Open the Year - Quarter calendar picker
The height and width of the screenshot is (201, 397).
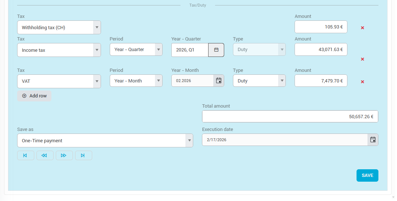(x=216, y=50)
